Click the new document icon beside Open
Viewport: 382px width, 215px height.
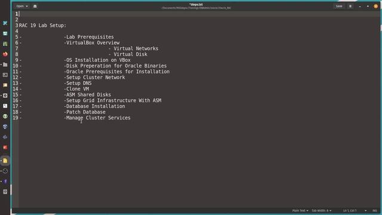[35, 6]
